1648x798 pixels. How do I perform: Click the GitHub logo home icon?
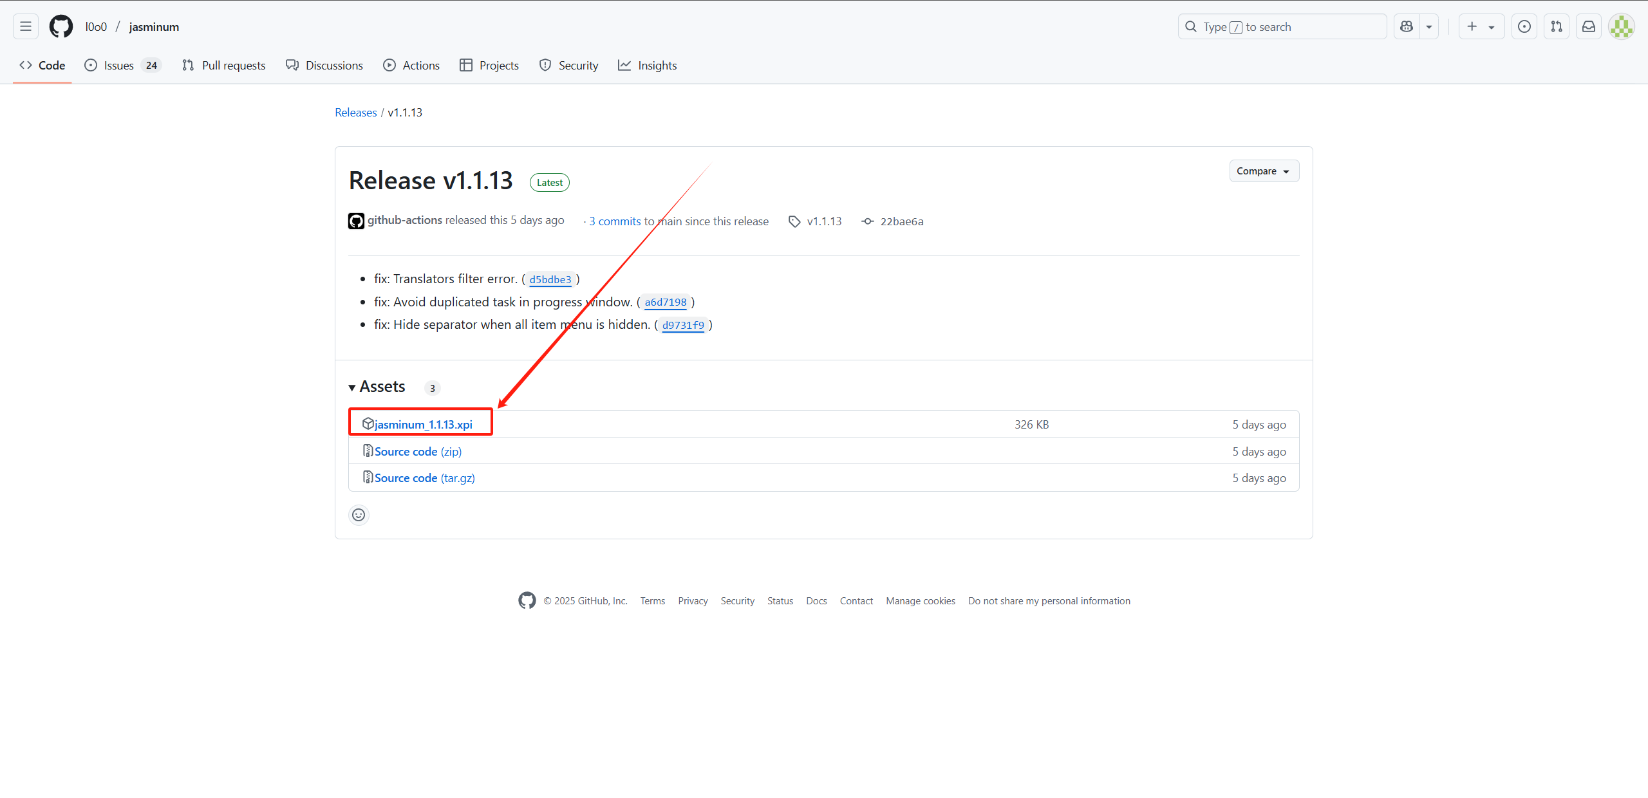point(61,26)
